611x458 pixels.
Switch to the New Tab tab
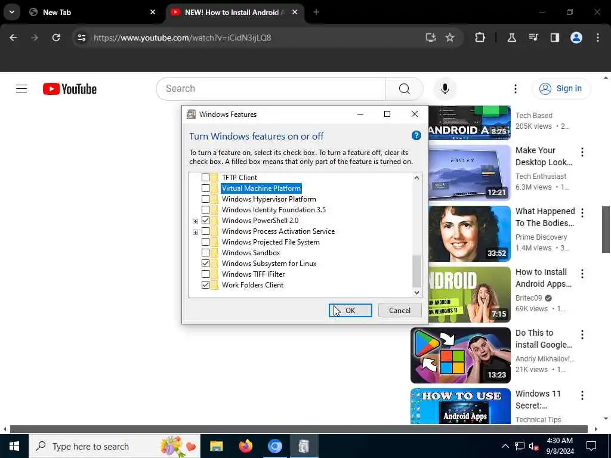[92, 12]
